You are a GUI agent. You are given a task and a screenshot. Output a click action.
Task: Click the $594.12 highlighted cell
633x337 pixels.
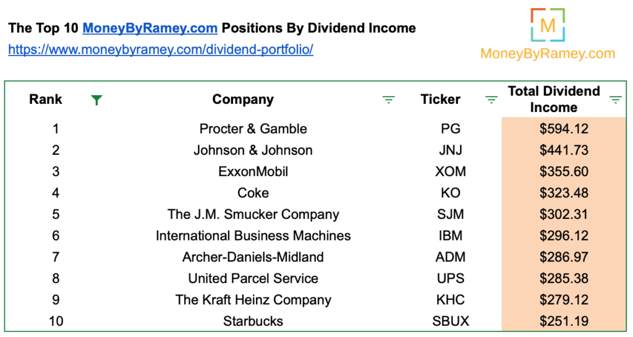(x=564, y=129)
